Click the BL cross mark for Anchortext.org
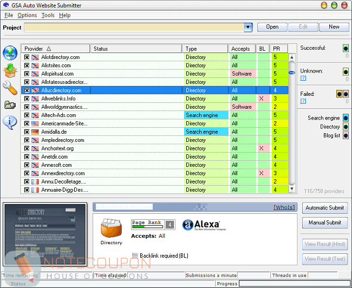 262,148
